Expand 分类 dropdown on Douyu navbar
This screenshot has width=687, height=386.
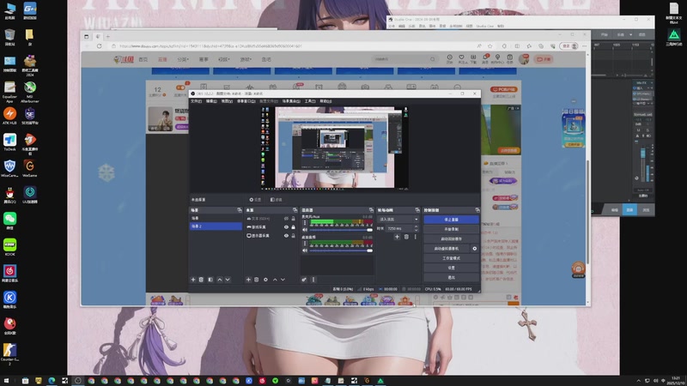[x=183, y=59]
